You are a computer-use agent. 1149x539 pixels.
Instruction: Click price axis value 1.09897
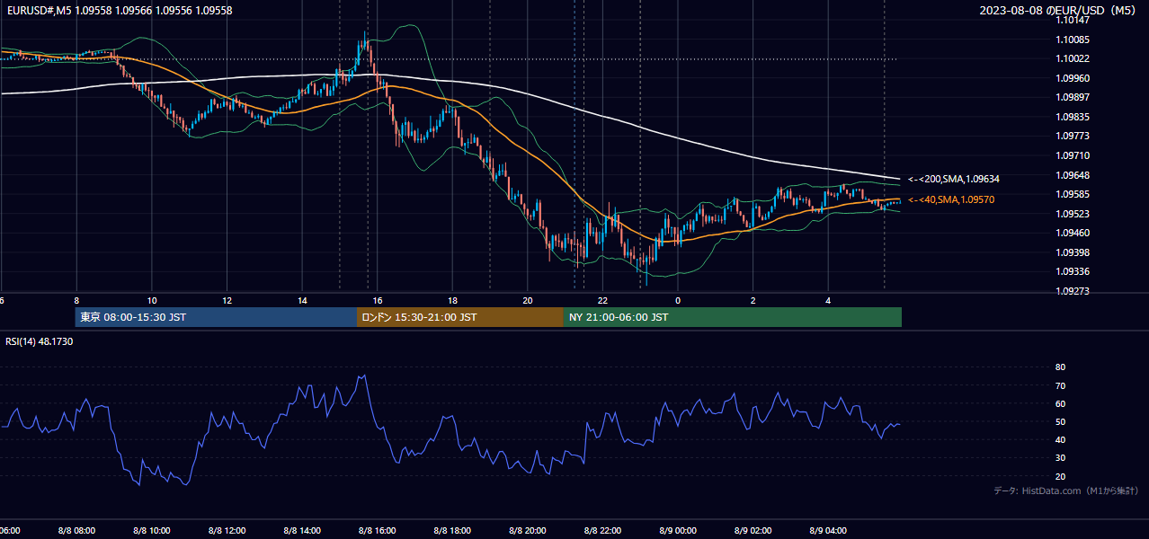[1073, 97]
